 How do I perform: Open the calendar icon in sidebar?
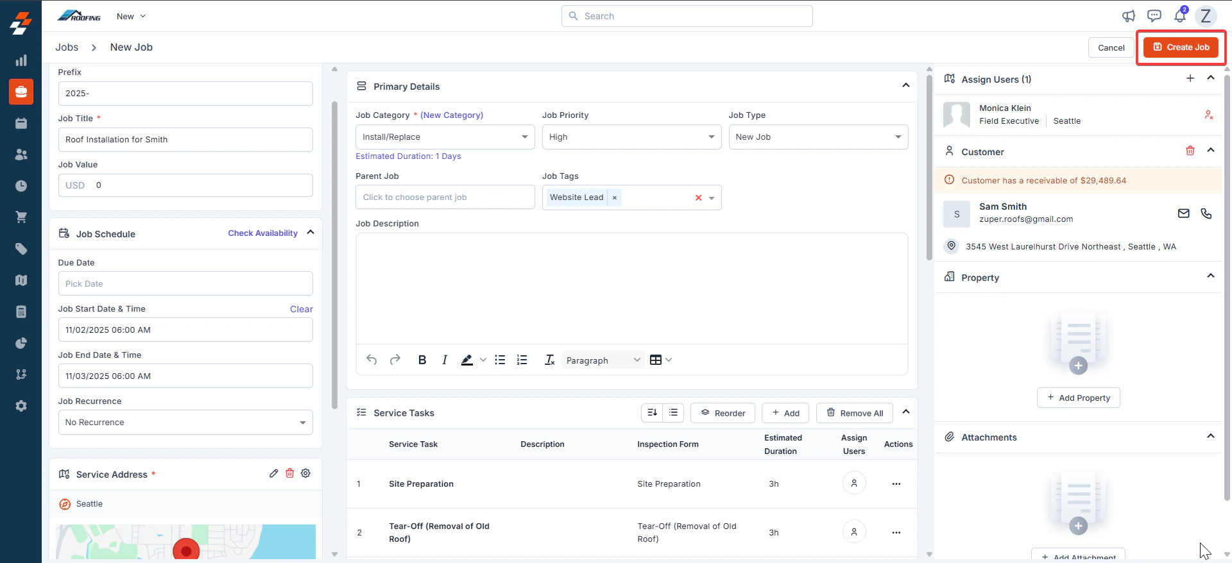(x=21, y=123)
